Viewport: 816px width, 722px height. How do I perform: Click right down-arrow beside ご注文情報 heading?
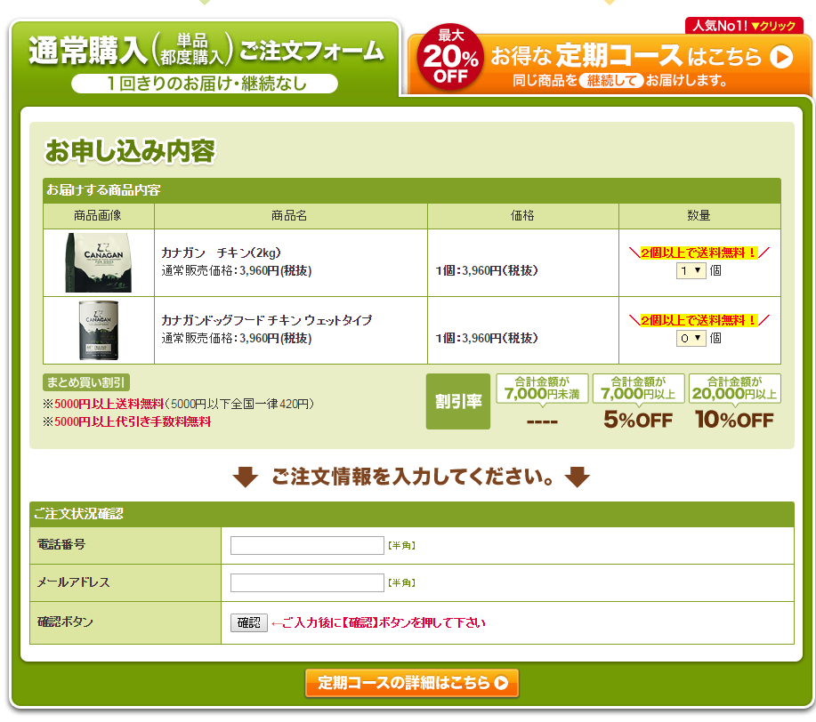tap(578, 477)
